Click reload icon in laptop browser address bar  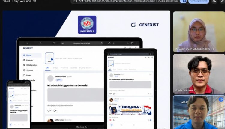point(102,43)
